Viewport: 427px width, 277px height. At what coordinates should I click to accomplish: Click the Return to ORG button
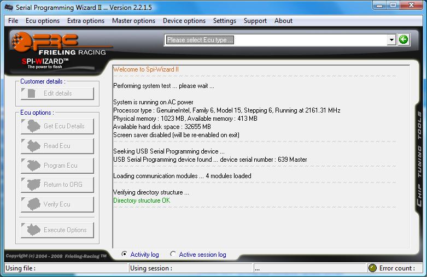pos(57,185)
